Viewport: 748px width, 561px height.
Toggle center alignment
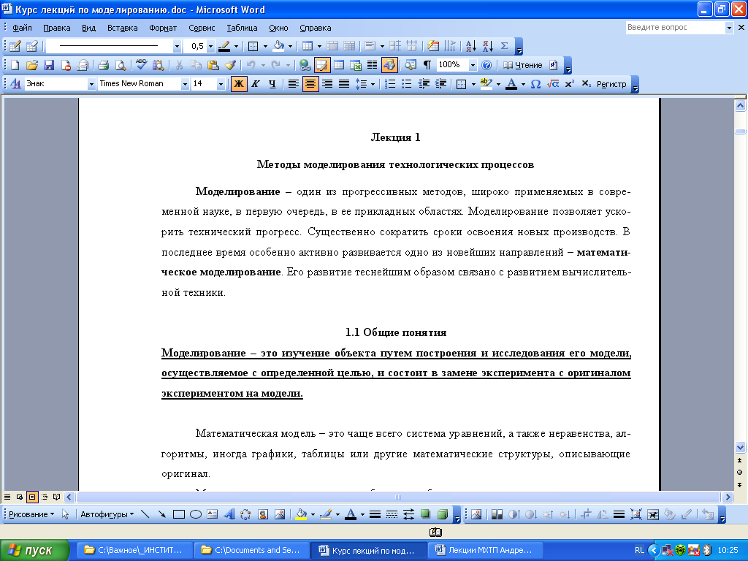(310, 84)
